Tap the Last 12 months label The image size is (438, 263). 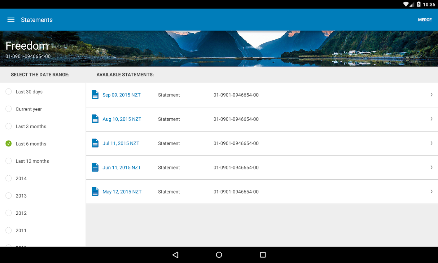[32, 161]
